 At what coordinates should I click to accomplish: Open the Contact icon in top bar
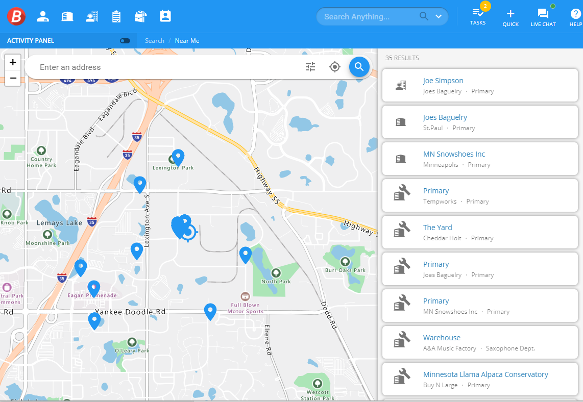(92, 16)
